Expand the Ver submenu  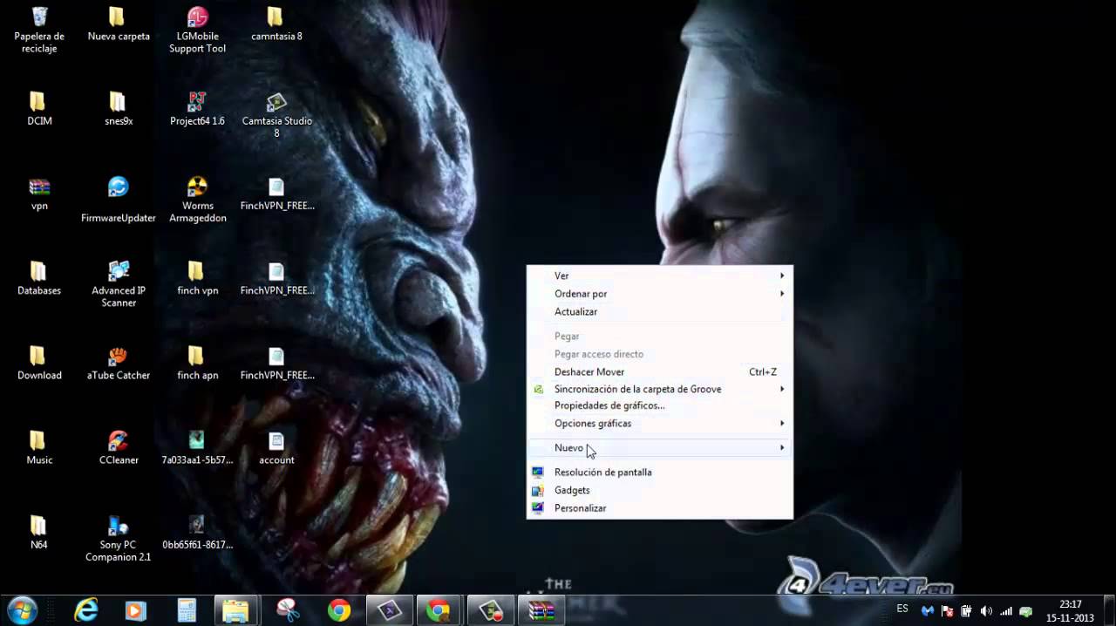click(659, 276)
